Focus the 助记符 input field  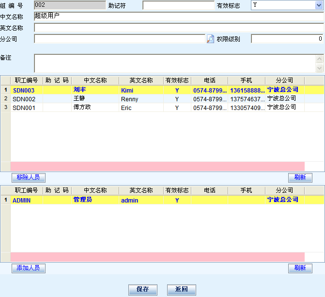point(178,6)
